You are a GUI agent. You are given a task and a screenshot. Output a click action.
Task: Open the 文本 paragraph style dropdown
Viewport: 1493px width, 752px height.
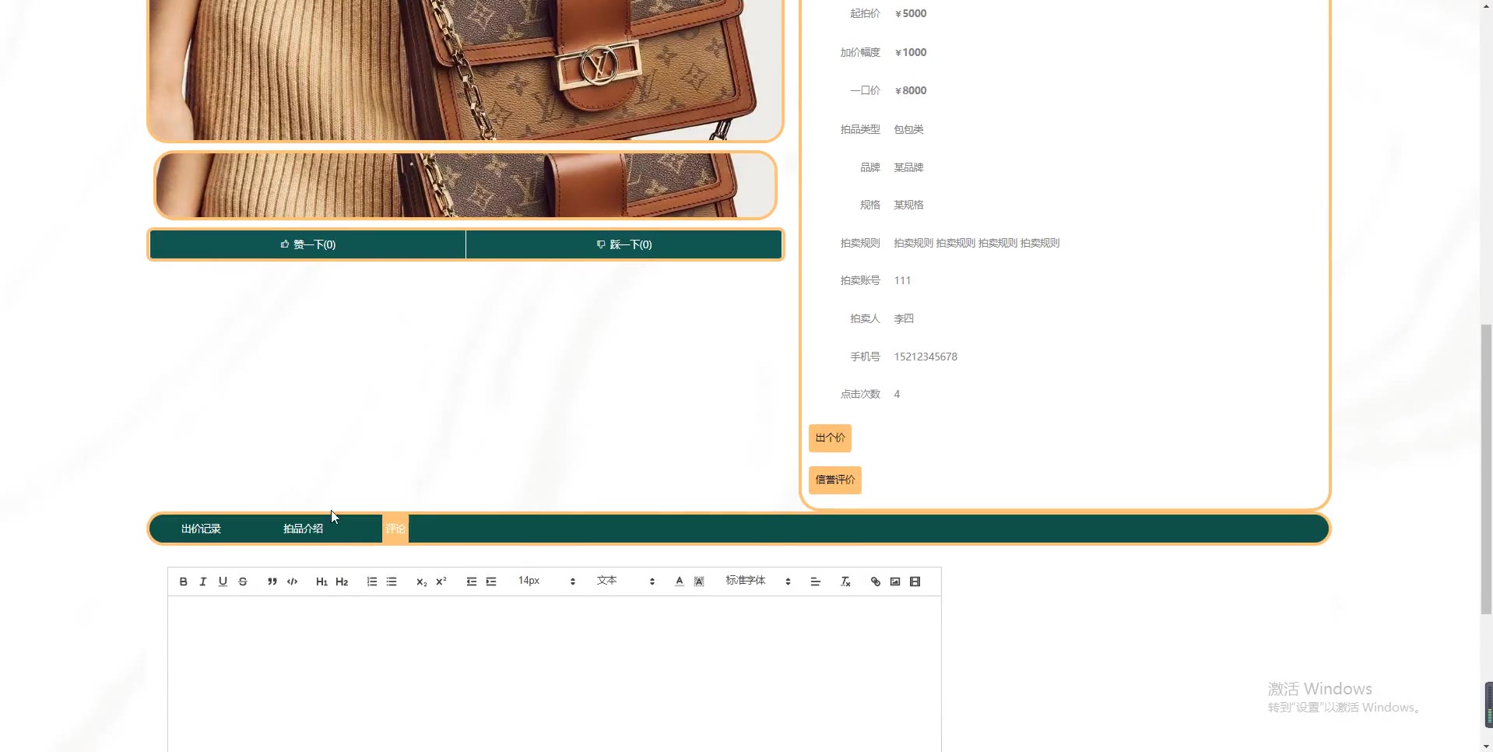point(626,582)
